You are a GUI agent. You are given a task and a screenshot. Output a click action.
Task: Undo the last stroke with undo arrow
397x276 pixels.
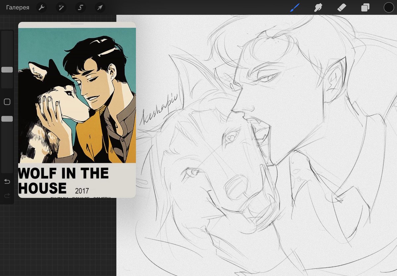pyautogui.click(x=7, y=181)
